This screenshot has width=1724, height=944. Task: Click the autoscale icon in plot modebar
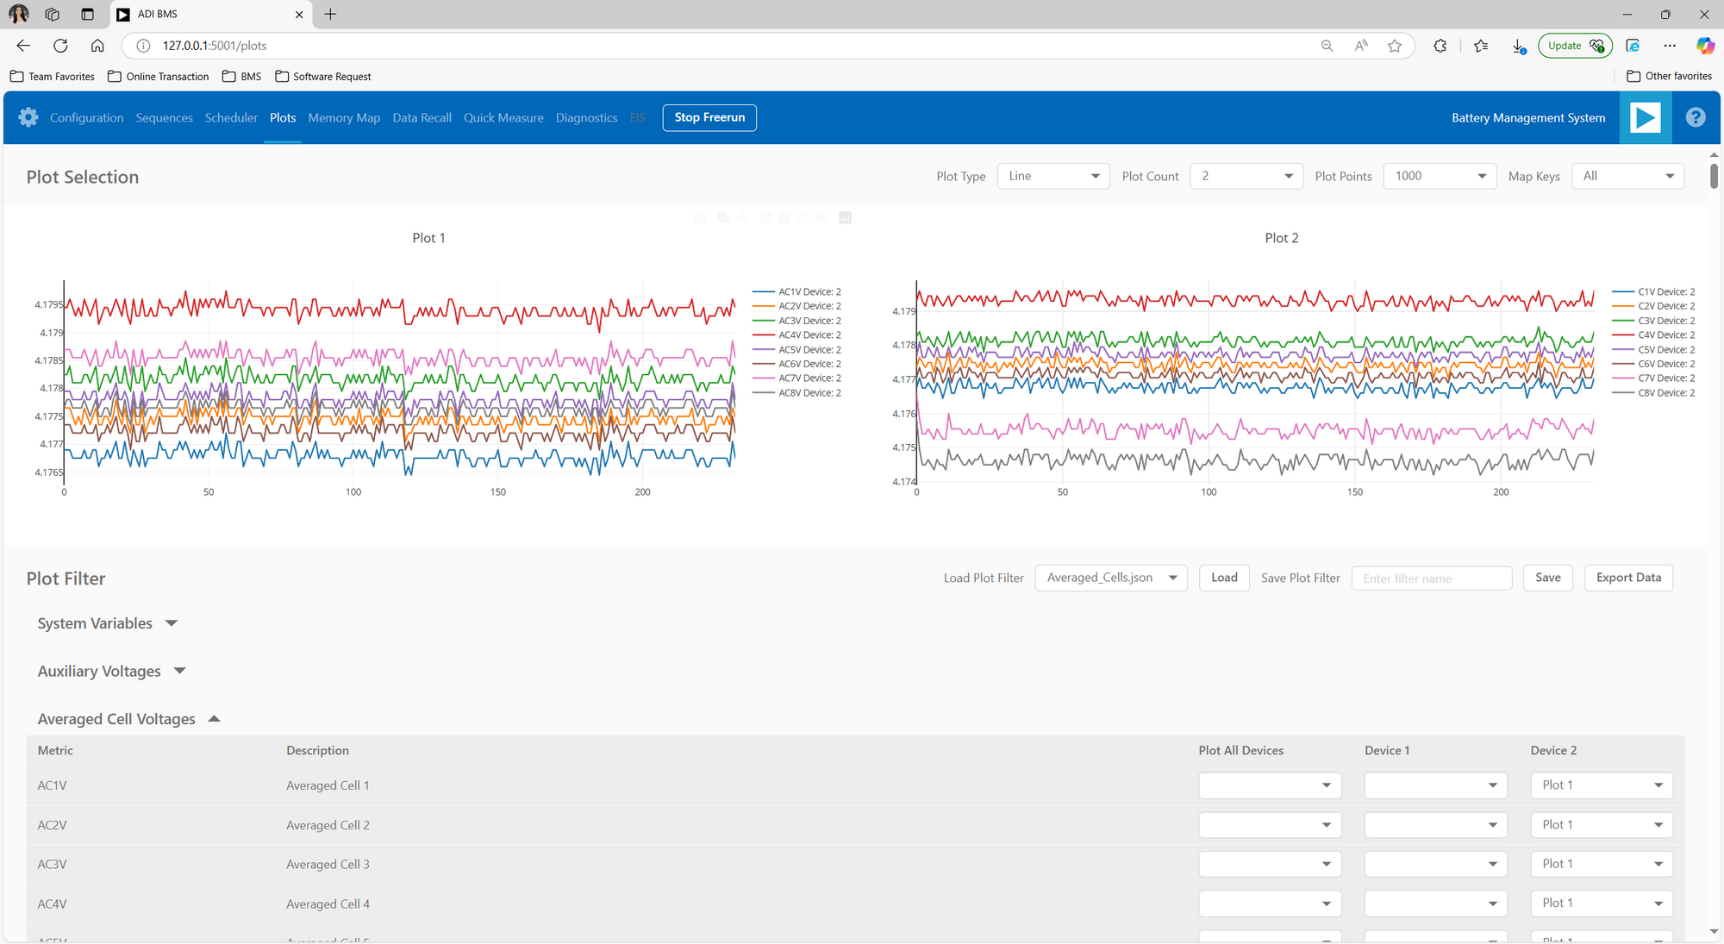[x=803, y=217]
